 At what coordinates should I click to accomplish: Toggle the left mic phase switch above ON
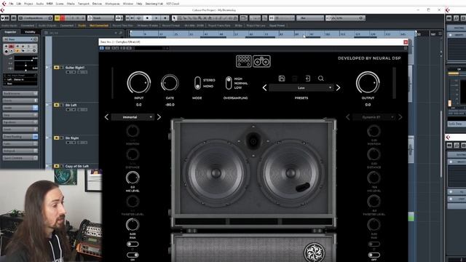(x=133, y=245)
